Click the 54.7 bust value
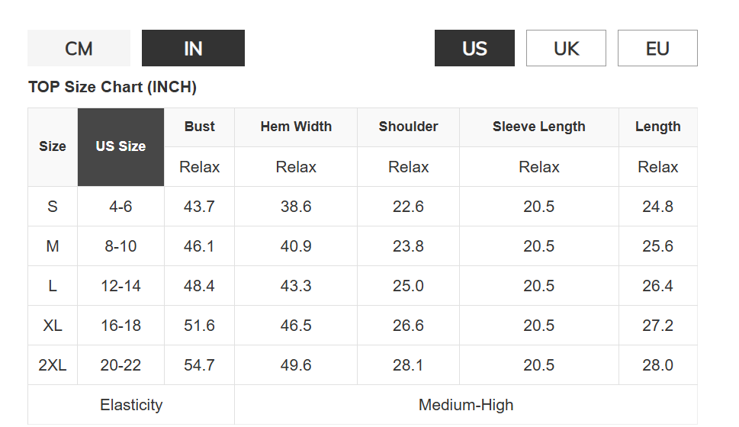 199,364
